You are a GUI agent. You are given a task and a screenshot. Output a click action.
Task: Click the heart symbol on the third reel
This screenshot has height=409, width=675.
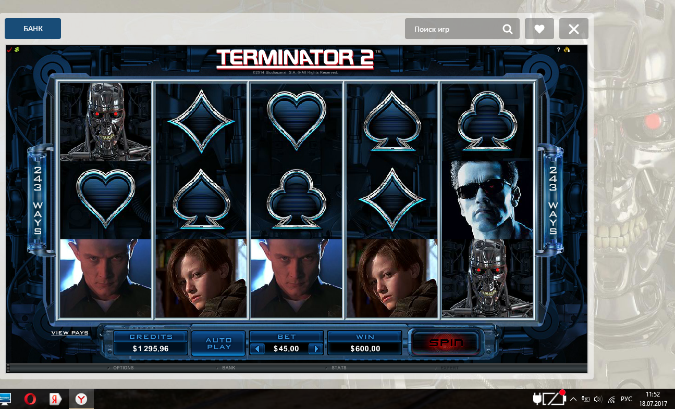pos(296,121)
